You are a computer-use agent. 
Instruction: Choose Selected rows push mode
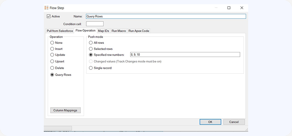(91, 49)
